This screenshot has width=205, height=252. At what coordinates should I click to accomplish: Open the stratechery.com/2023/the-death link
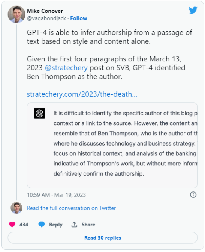tap(82, 94)
